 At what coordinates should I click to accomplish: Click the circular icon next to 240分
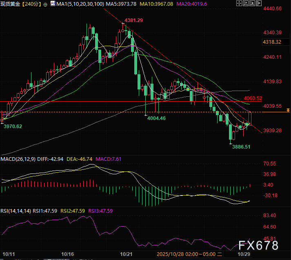[45, 4]
